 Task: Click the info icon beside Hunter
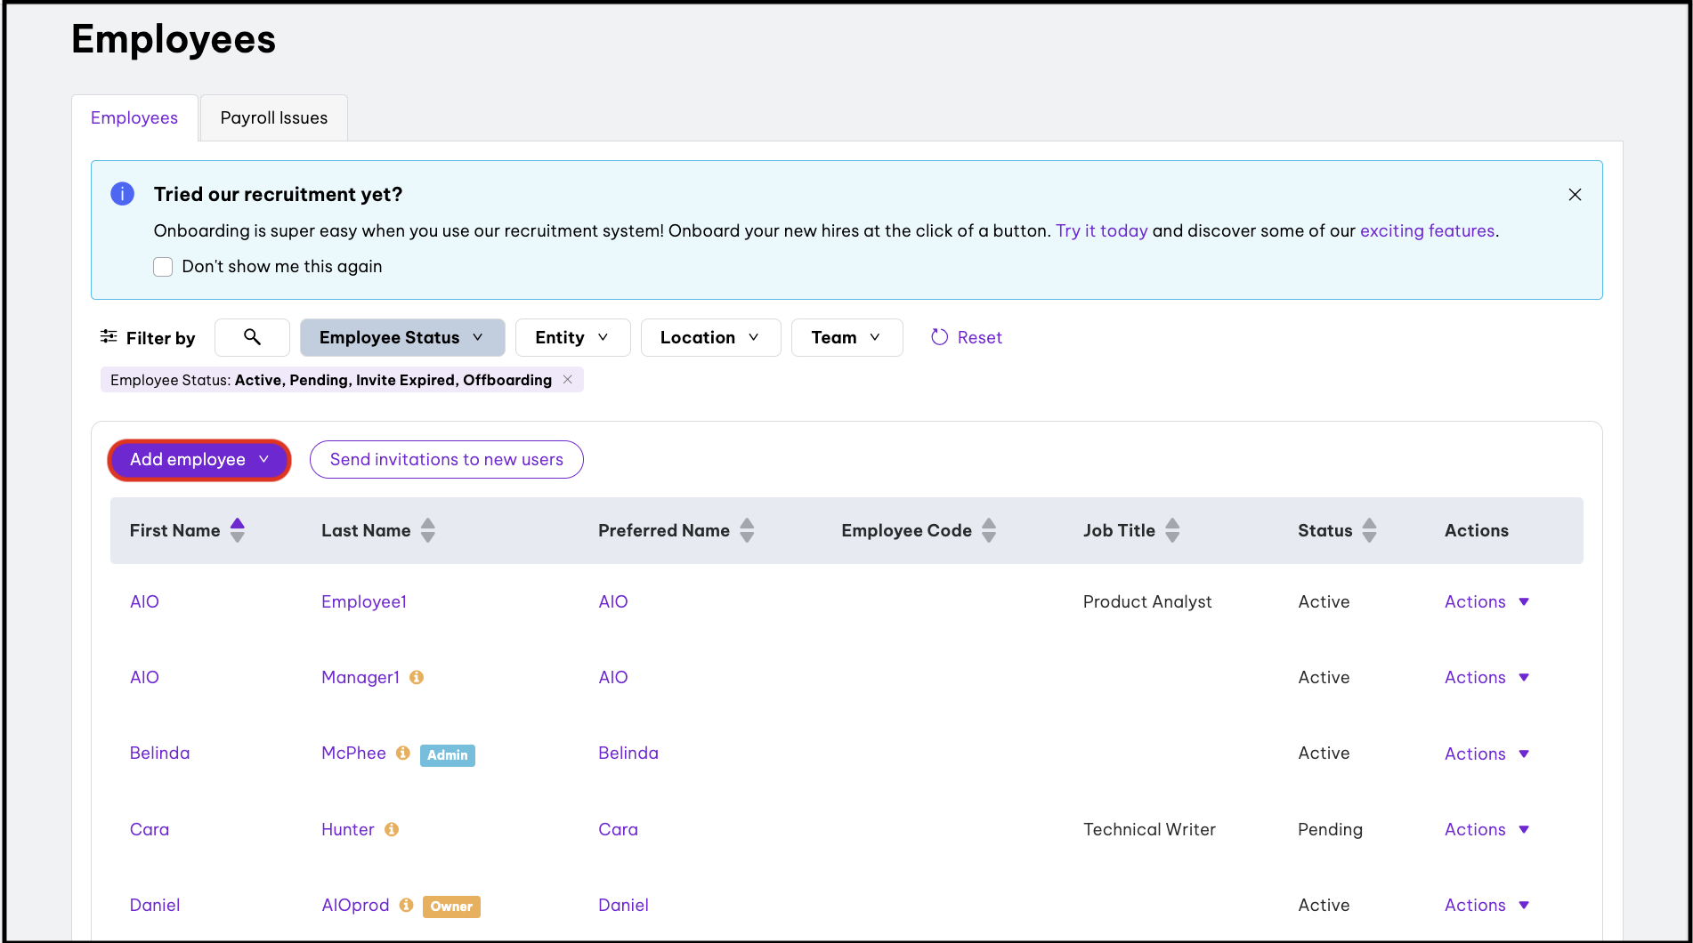point(392,829)
